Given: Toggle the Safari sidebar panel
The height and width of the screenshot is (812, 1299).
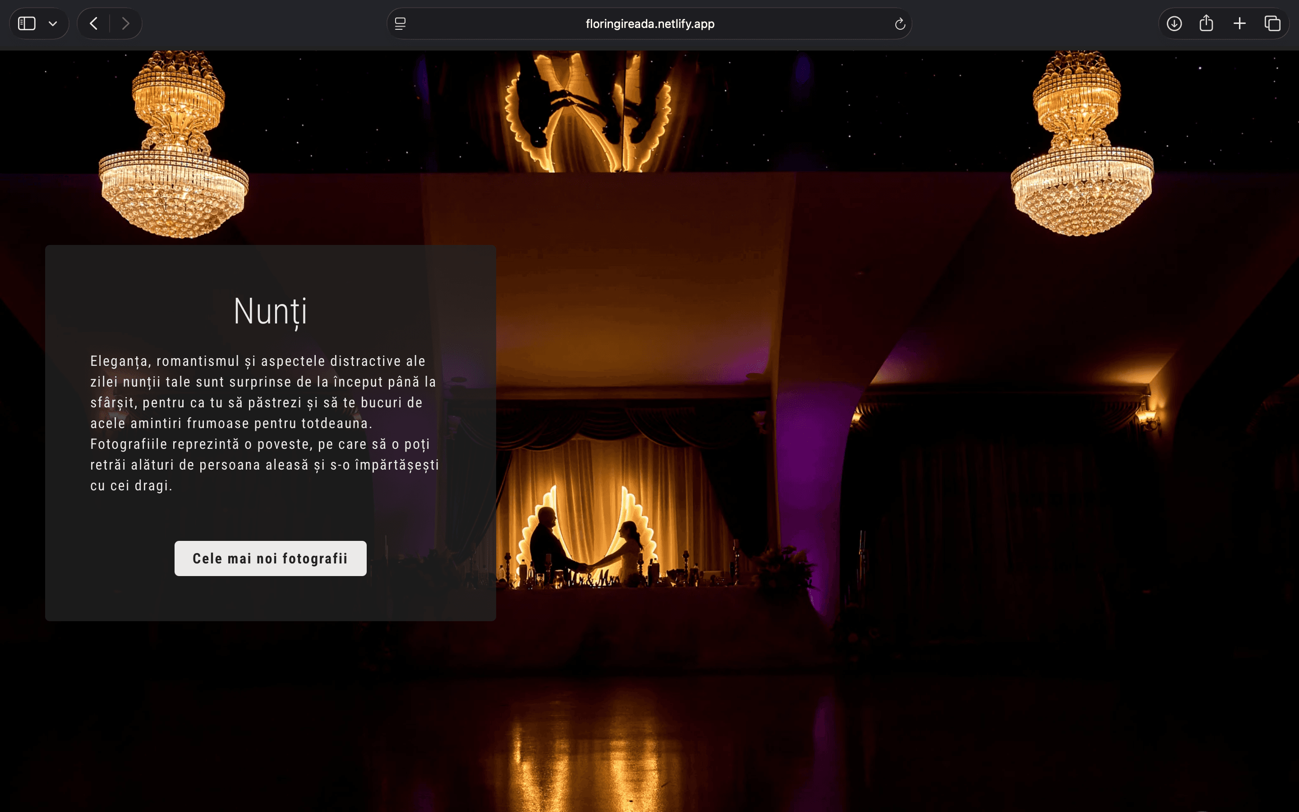Looking at the screenshot, I should click(x=27, y=23).
